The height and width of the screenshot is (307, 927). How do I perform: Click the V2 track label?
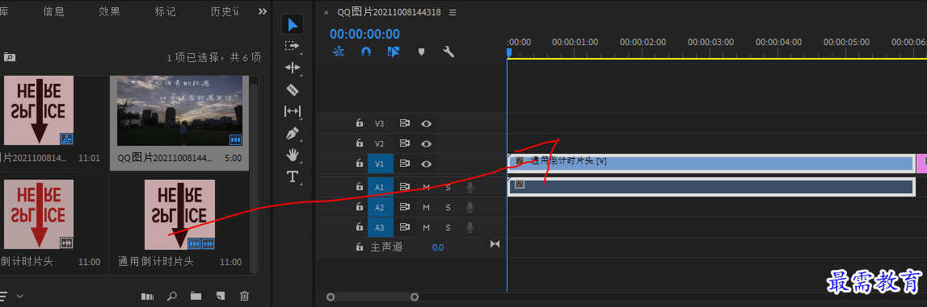(x=380, y=143)
